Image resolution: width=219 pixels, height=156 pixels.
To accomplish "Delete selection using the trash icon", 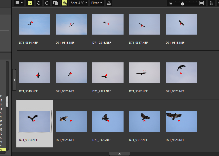I will pos(211,3).
